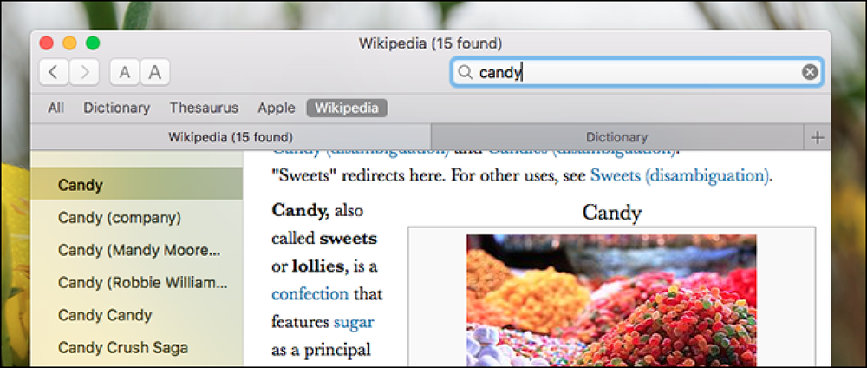Increase text size with large A button

[155, 73]
